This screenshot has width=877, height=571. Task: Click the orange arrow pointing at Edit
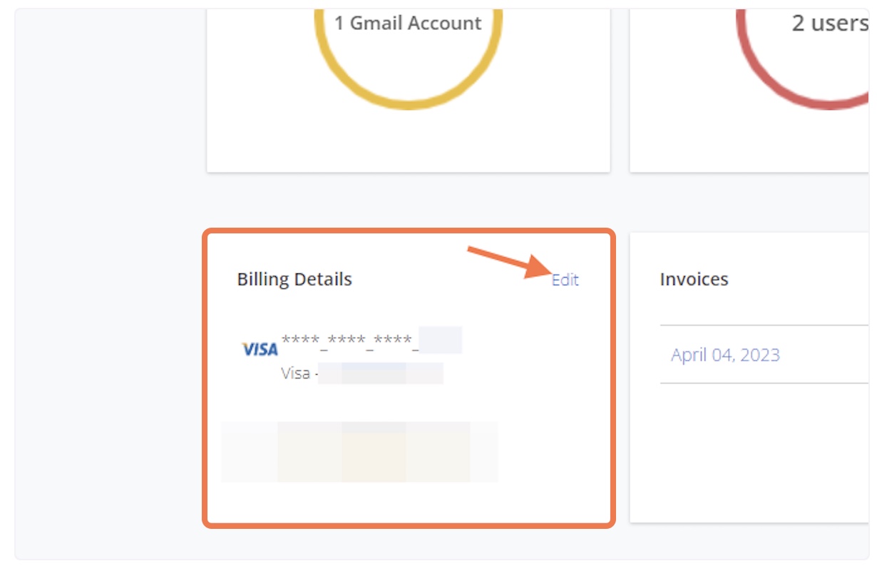(508, 261)
